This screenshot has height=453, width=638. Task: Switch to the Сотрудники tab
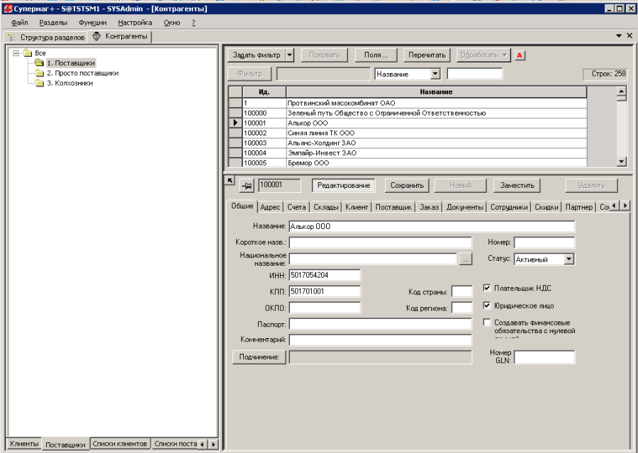pyautogui.click(x=509, y=207)
